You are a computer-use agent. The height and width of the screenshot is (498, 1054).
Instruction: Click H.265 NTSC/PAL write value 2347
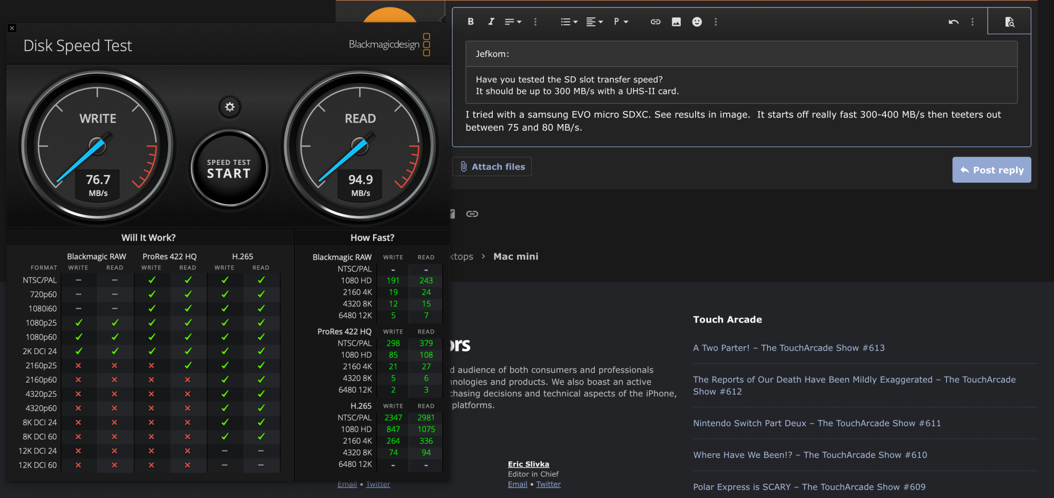tap(393, 417)
